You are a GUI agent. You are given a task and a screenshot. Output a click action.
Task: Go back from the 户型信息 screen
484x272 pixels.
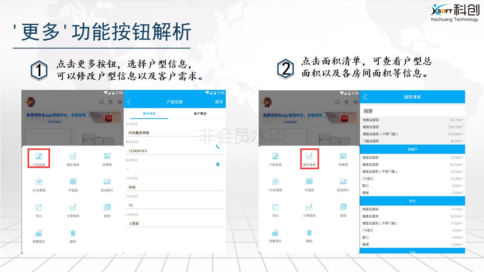129,102
